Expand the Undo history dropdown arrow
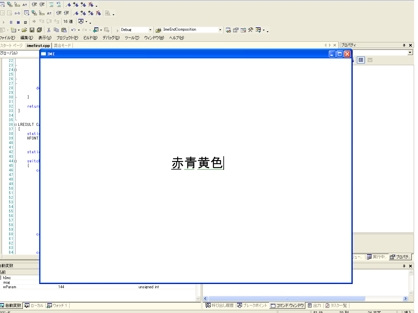418x313 pixels. click(x=79, y=30)
